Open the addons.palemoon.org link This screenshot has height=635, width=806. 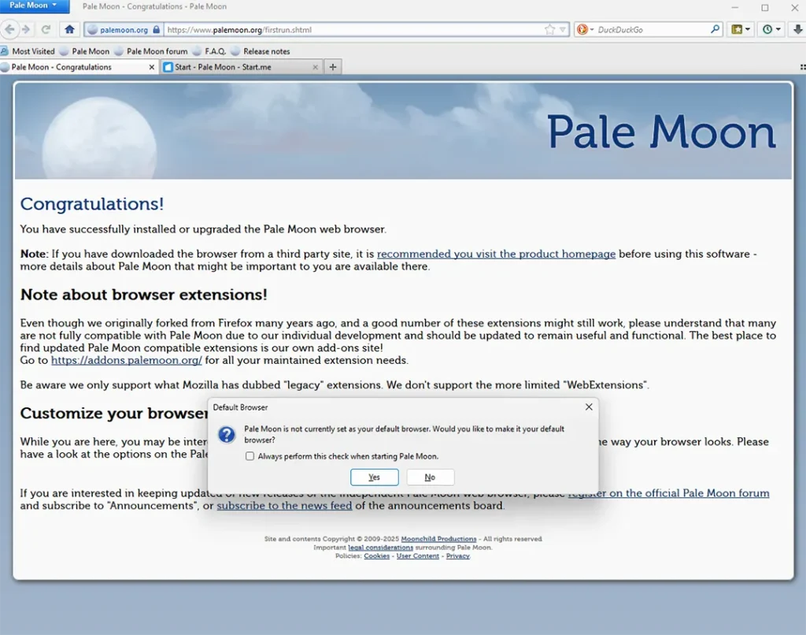127,360
